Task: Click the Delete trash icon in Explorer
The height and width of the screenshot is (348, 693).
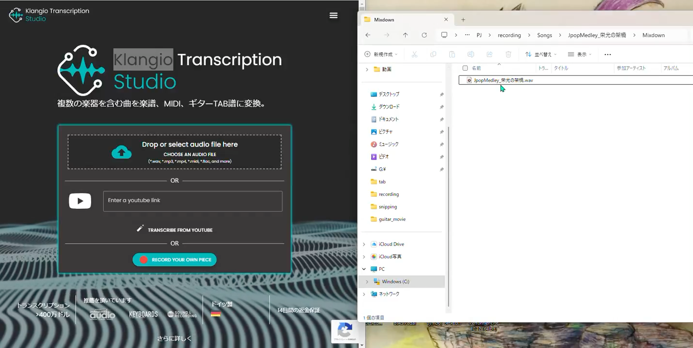Action: (x=508, y=55)
